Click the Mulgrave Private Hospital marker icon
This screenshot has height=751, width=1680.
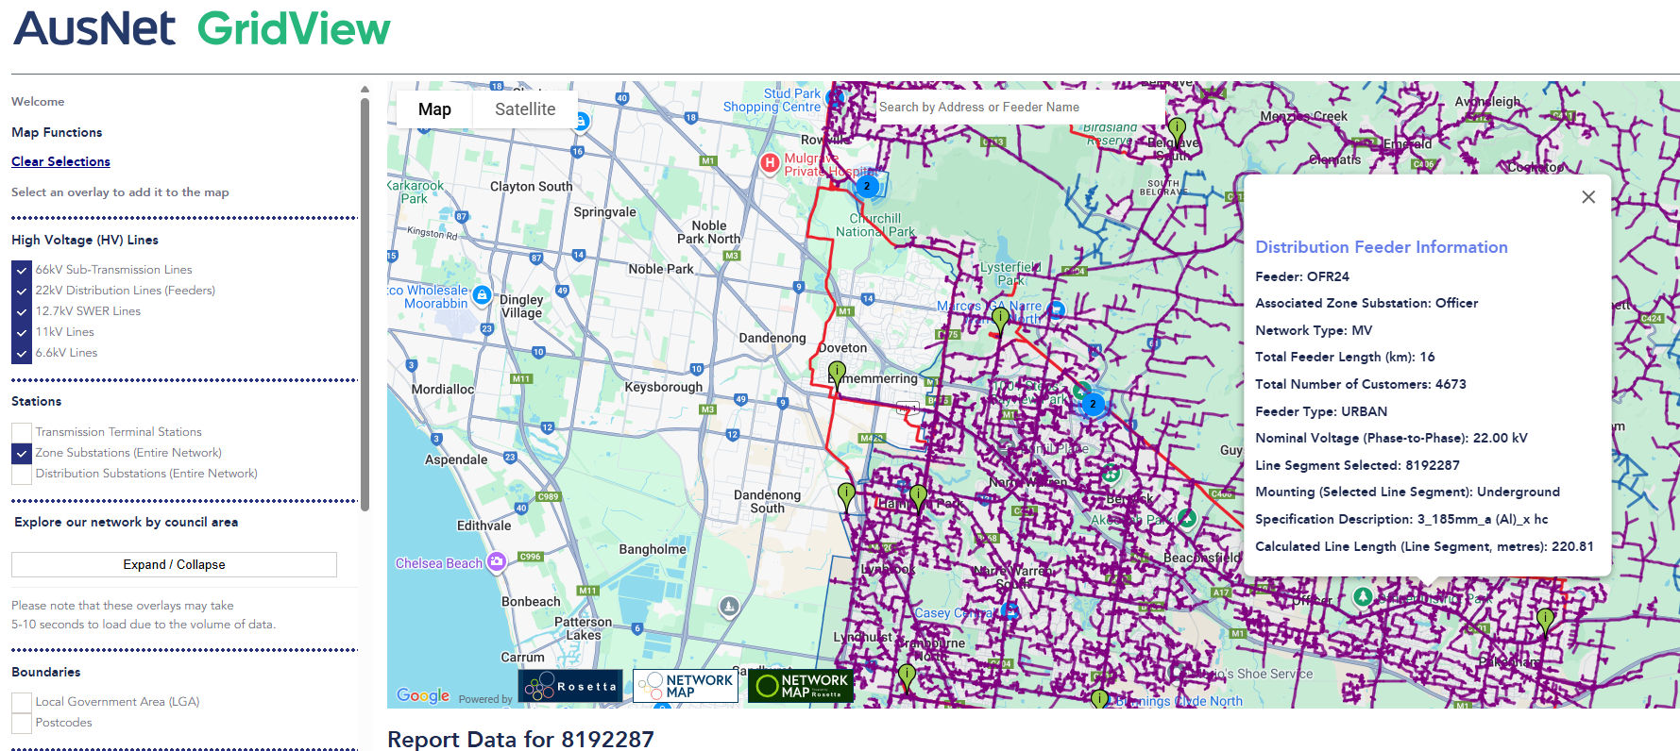770,163
